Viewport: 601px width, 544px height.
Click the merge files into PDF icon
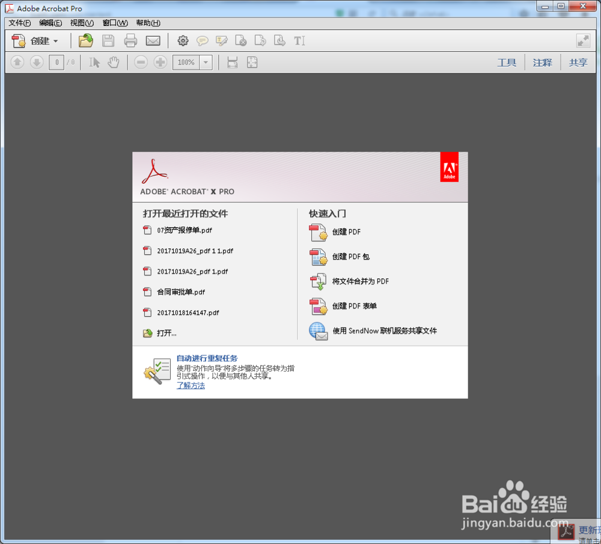coord(318,281)
